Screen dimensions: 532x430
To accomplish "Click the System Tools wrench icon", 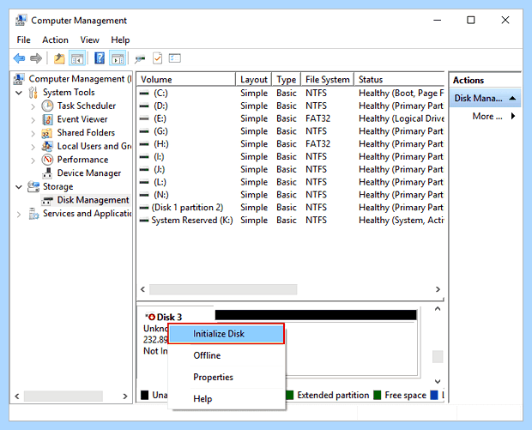I will pyautogui.click(x=33, y=93).
